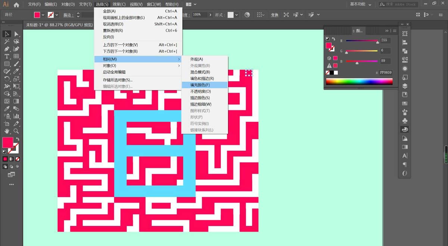Screen dimensions: 448x246
Task: Open the 对象(O) menu
Action: pos(68,4)
